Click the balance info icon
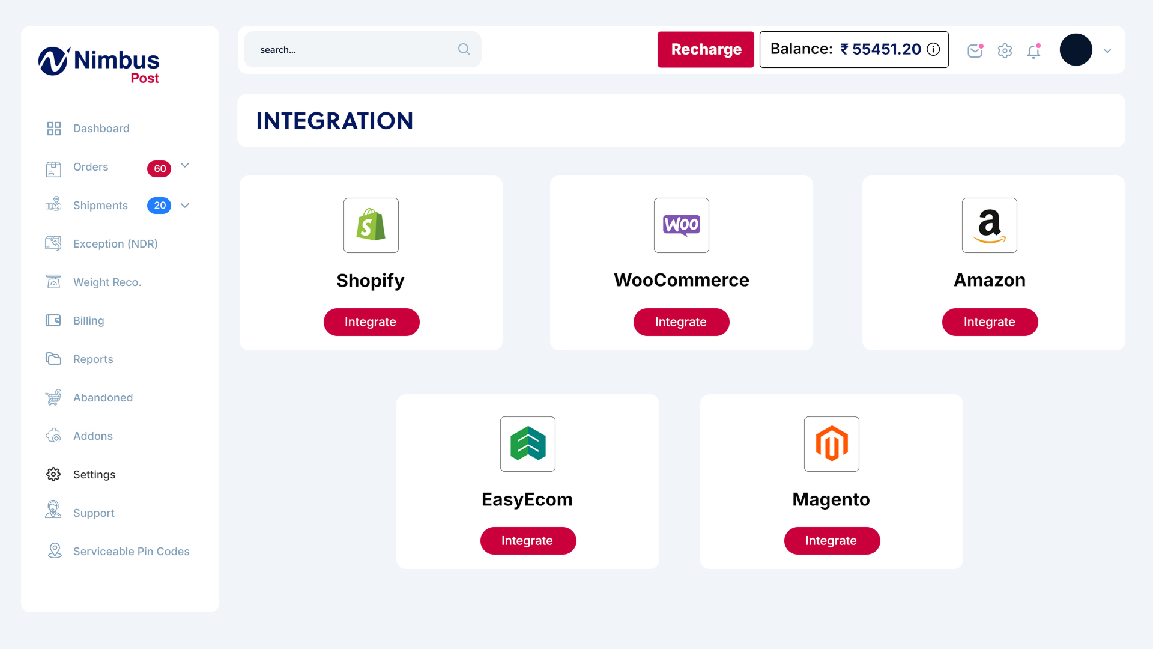 click(933, 49)
